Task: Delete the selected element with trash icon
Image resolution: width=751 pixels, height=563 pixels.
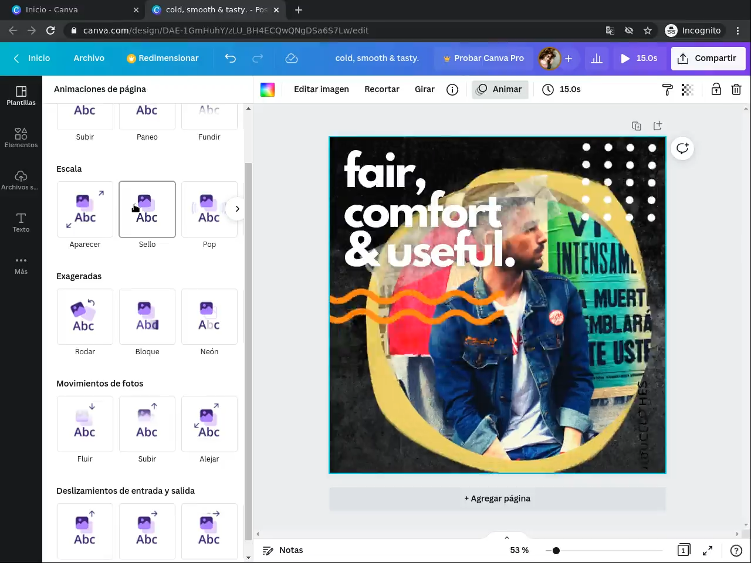Action: [x=736, y=89]
